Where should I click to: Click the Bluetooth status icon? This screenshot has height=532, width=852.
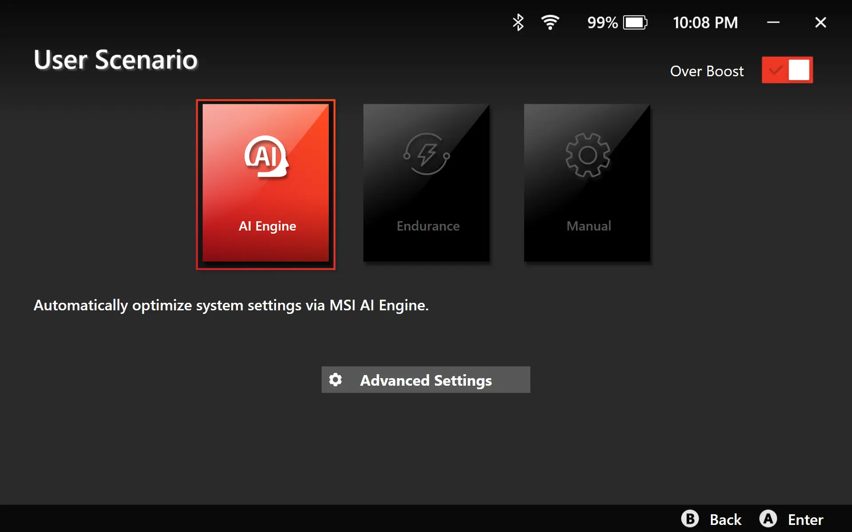point(518,22)
